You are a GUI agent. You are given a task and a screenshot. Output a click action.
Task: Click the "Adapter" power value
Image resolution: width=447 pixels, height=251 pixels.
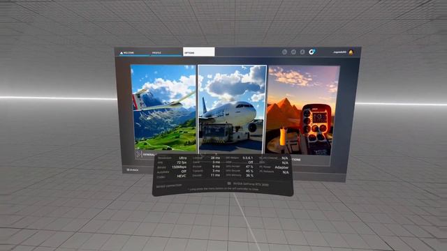click(281, 167)
